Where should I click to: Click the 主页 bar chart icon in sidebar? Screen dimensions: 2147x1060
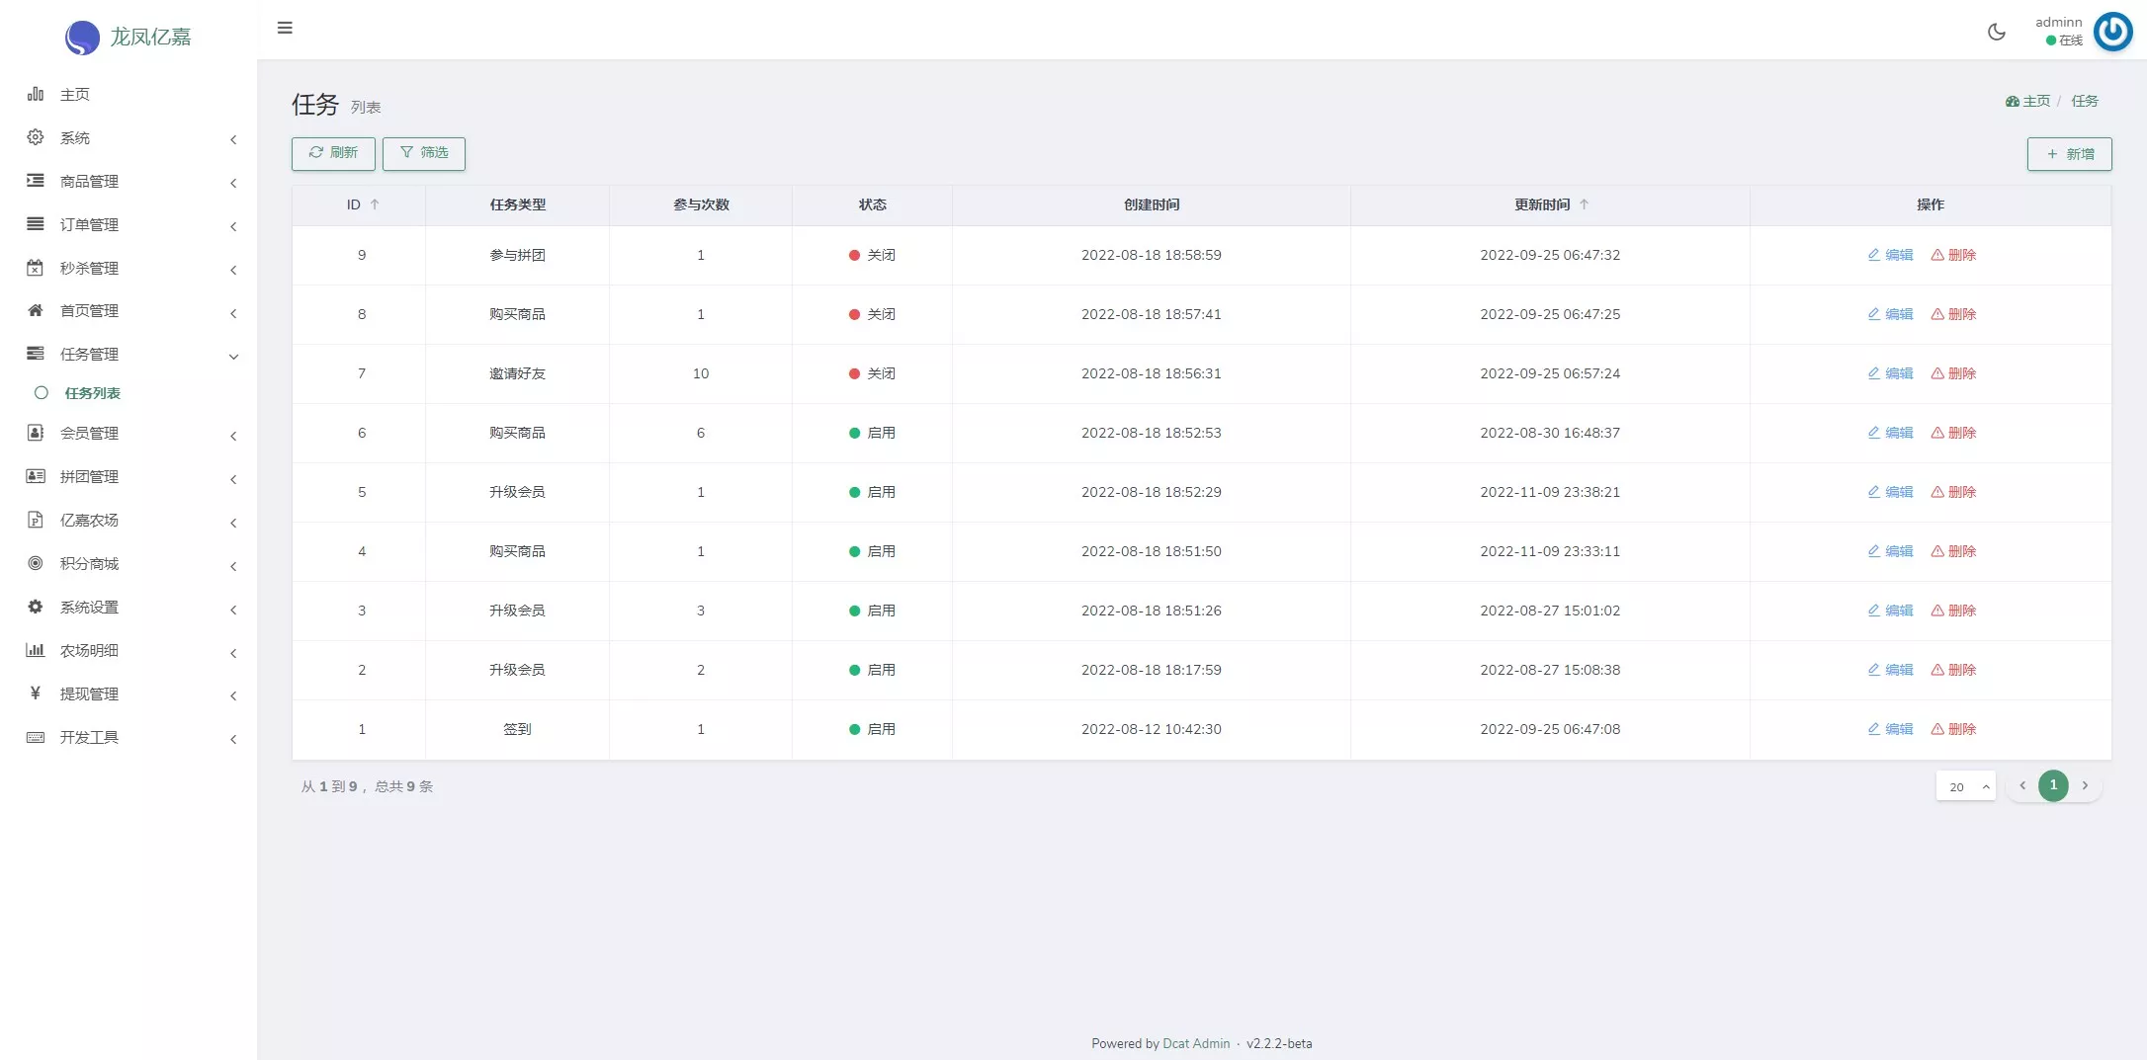pyautogui.click(x=36, y=94)
